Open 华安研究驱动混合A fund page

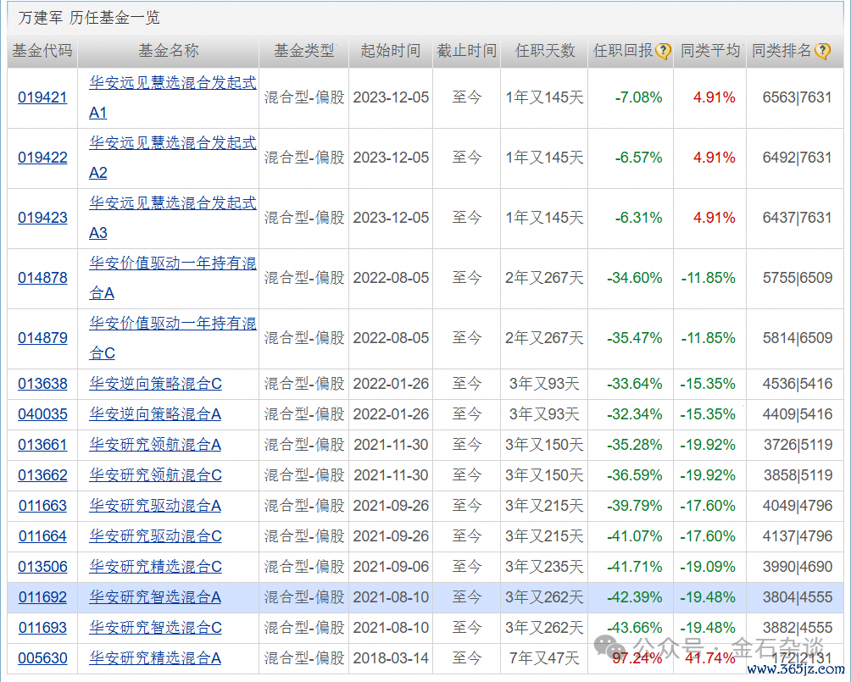155,507
